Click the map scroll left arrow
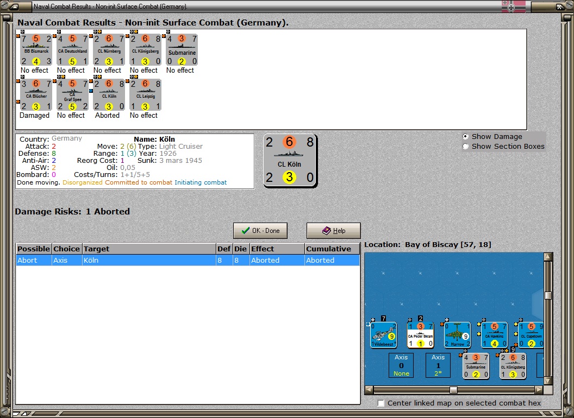Image resolution: width=574 pixels, height=418 pixels. pos(369,390)
